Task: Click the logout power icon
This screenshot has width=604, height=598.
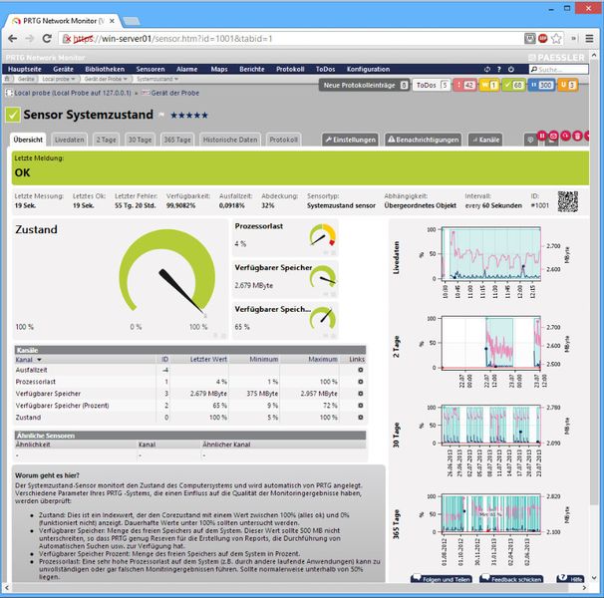Action: tap(511, 70)
